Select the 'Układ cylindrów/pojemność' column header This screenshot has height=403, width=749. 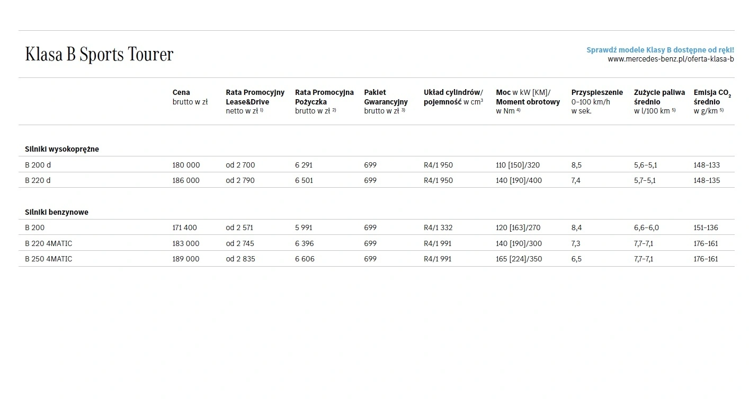453,97
